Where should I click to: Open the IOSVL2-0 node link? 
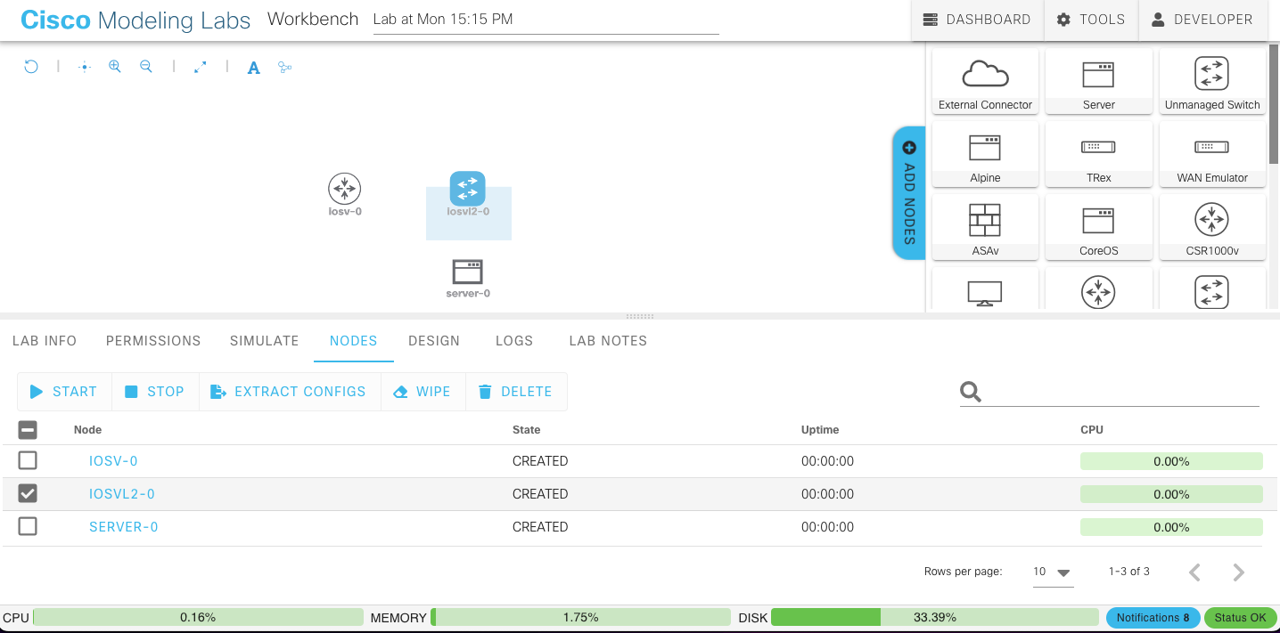(122, 494)
